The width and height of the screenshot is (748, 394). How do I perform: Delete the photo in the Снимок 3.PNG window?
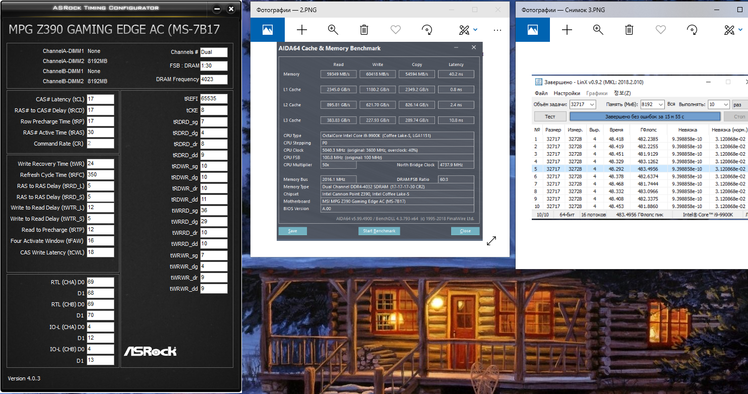[x=629, y=30]
